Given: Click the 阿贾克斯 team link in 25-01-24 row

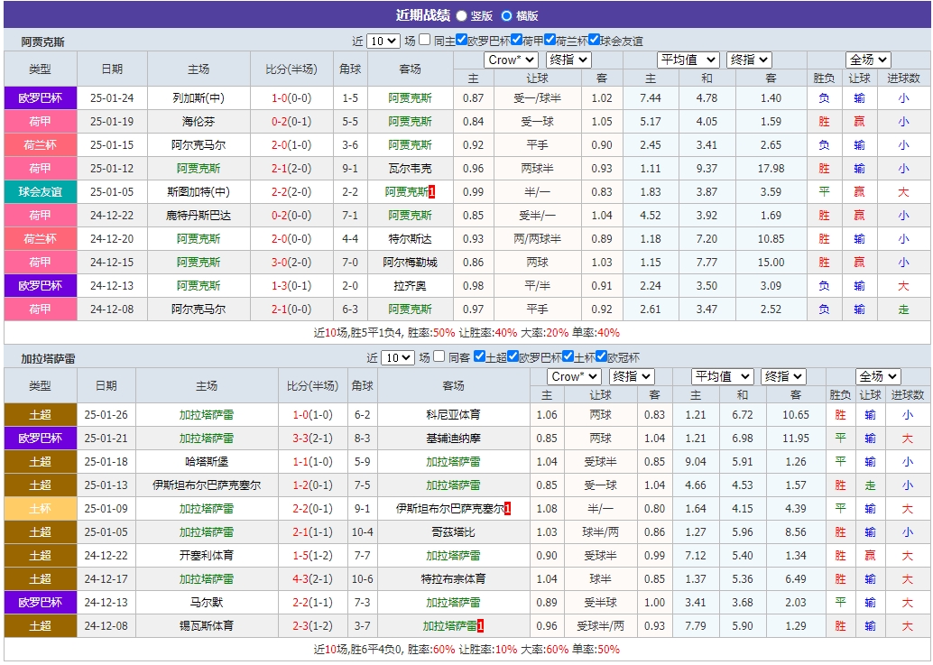Looking at the screenshot, I should (411, 97).
